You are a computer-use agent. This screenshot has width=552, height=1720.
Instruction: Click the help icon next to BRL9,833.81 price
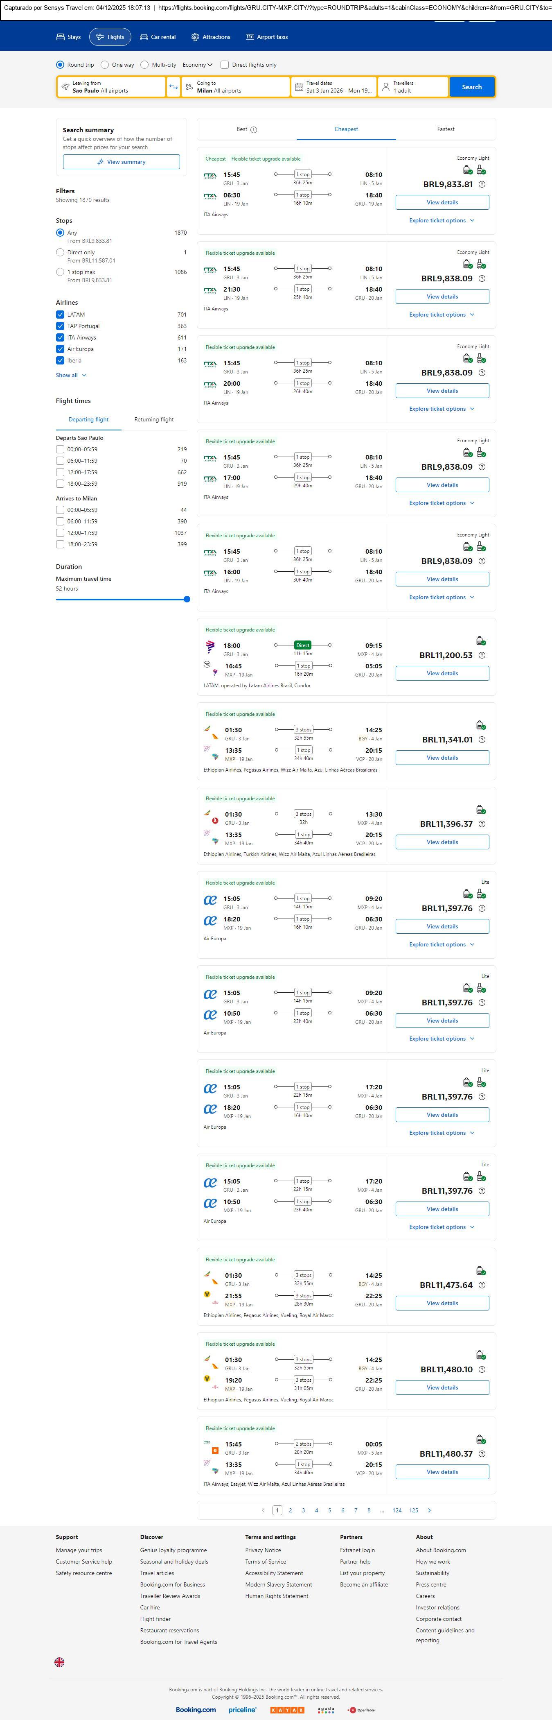coord(482,184)
